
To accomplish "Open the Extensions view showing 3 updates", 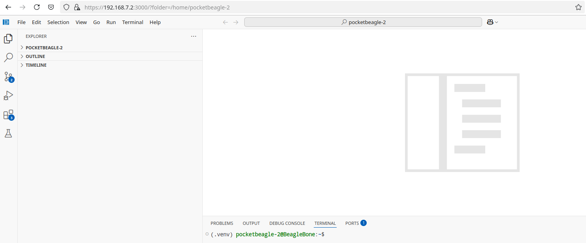I will point(8,114).
